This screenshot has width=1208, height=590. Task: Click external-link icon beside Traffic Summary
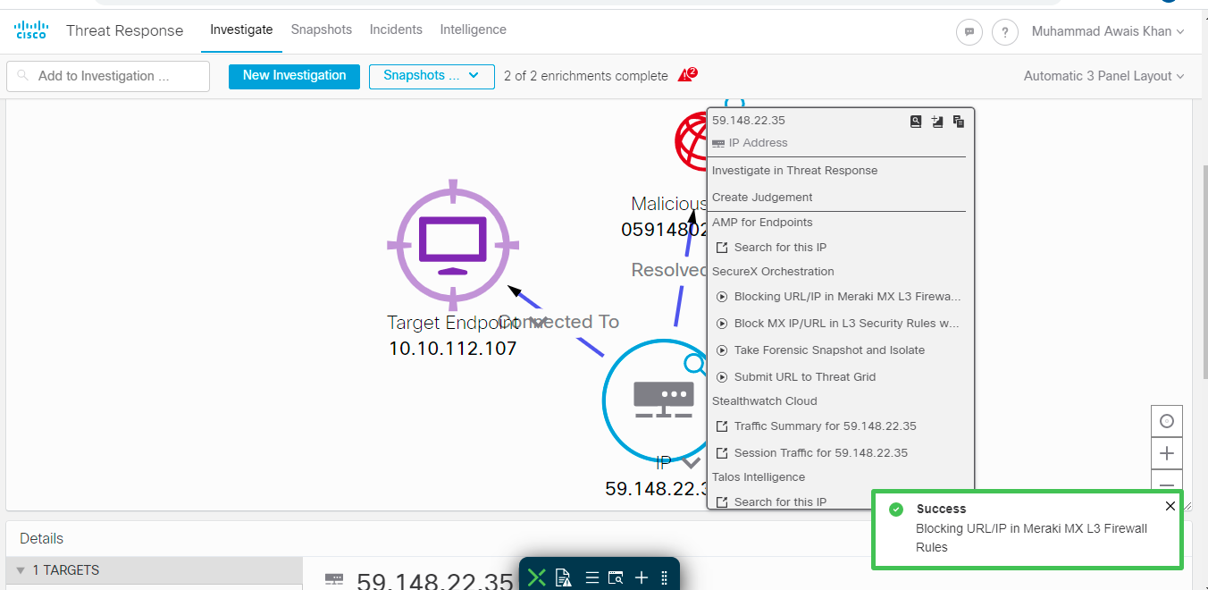722,426
